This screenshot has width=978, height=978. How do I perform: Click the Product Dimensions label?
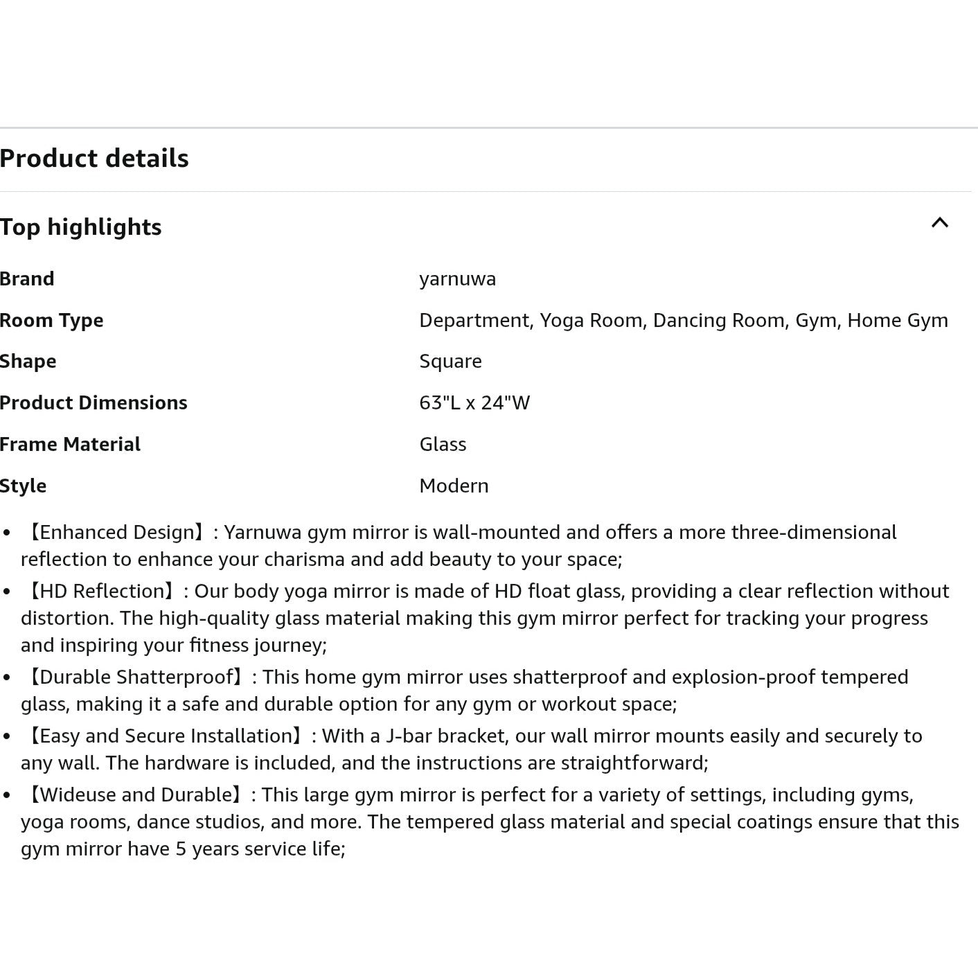[x=94, y=403]
